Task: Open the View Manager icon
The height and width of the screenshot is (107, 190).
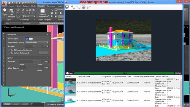Action: (x=11, y=11)
